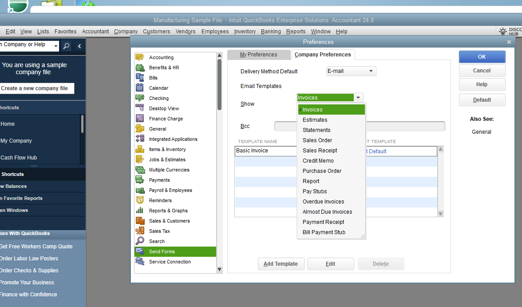Click the Reminders clock icon

tap(140, 200)
